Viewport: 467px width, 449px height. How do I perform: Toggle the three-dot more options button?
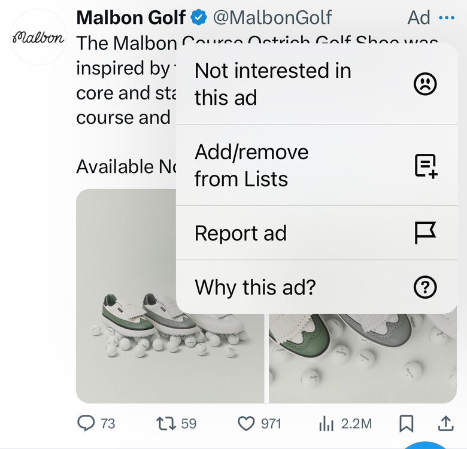point(447,18)
